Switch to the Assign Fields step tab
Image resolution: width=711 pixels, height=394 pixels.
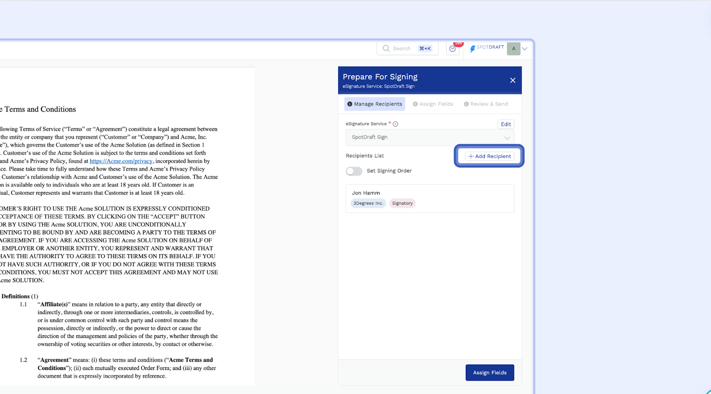433,104
